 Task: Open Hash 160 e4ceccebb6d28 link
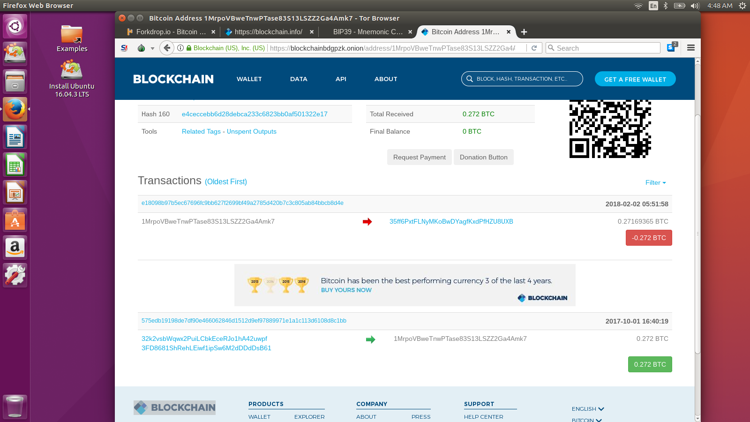tap(255, 114)
